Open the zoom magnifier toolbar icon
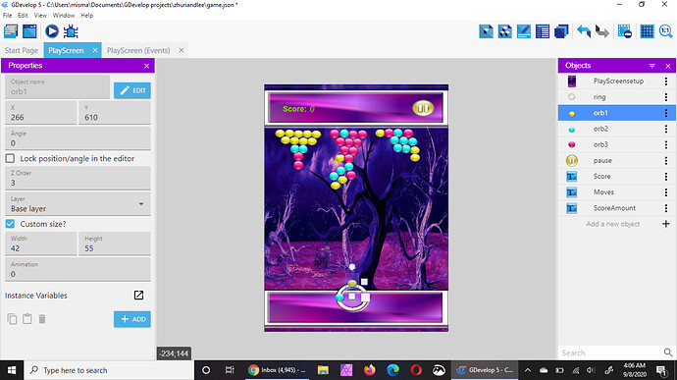 coord(666,31)
